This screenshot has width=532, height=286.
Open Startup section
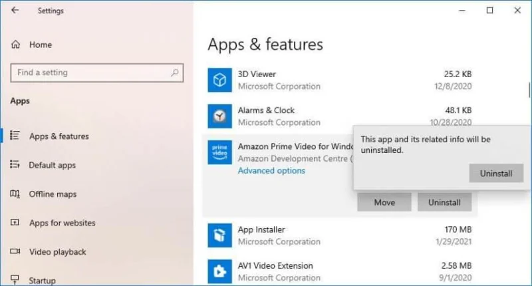click(x=42, y=281)
